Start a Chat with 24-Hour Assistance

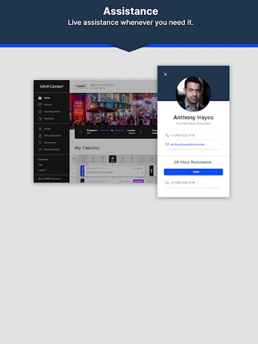193,172
